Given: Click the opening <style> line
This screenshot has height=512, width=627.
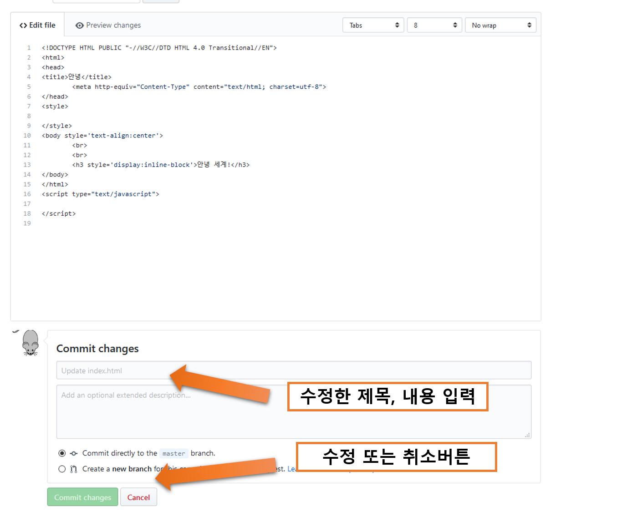Looking at the screenshot, I should 55,106.
